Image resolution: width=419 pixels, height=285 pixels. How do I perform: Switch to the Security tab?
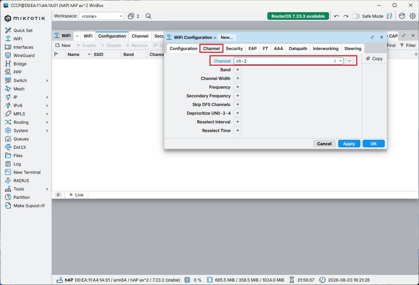click(x=234, y=49)
